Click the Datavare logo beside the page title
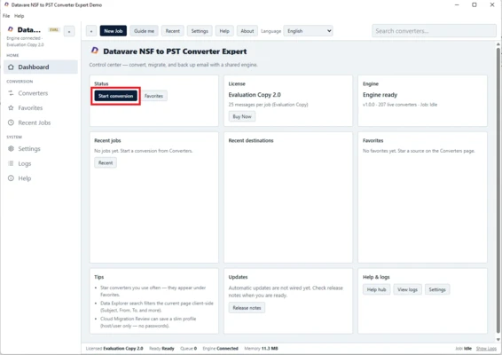 (95, 51)
